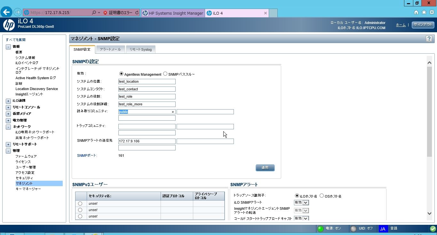Open iLO専用ネットワークポート in the sidebar

click(35, 132)
